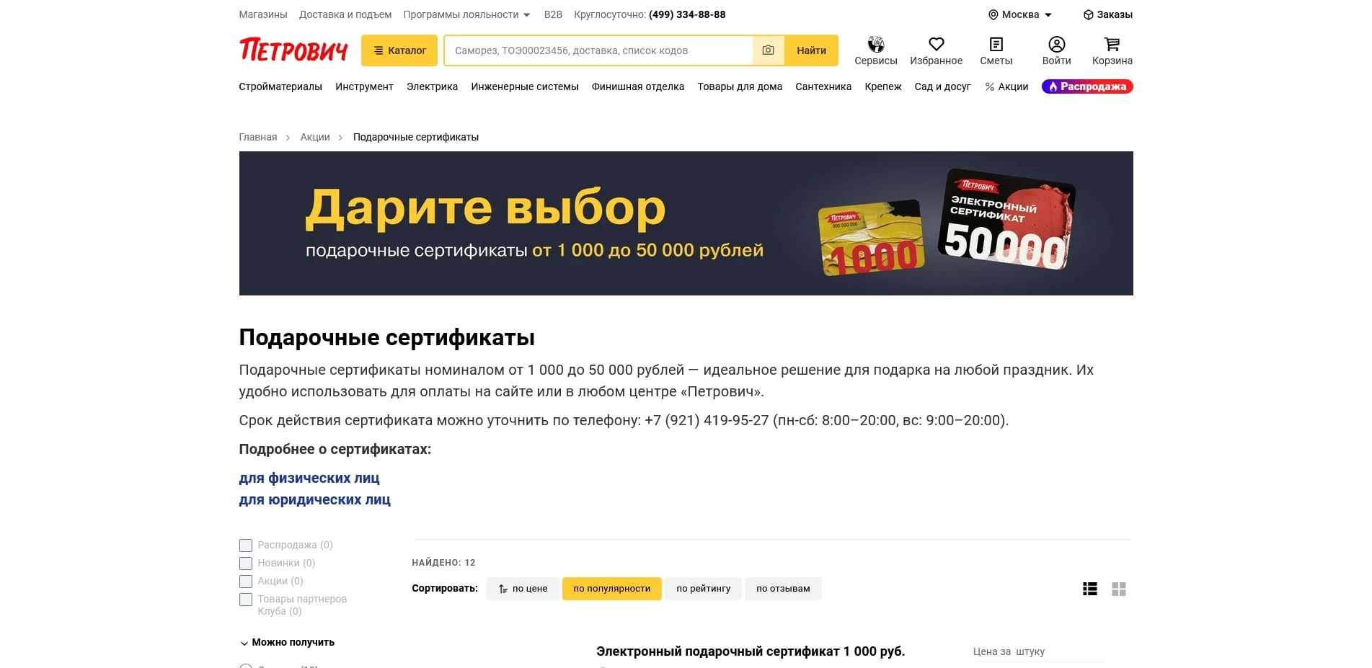Open the Стройматериалы category
This screenshot has width=1372, height=668.
point(280,86)
